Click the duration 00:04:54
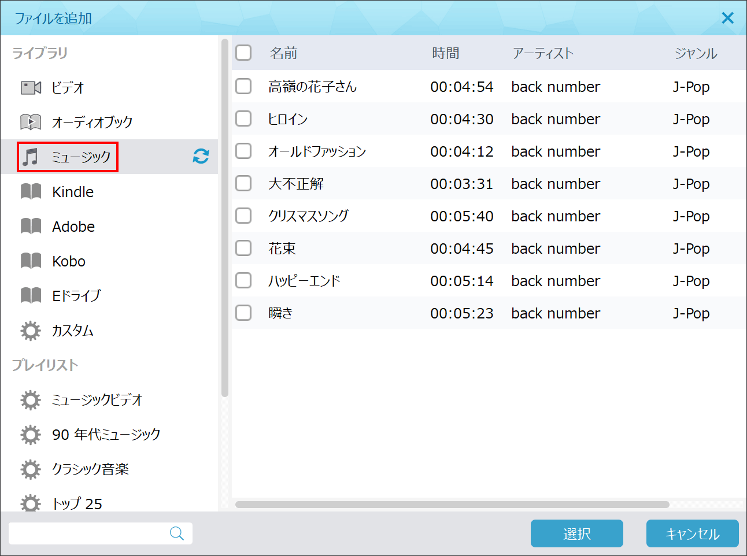The height and width of the screenshot is (556, 747). 462,87
